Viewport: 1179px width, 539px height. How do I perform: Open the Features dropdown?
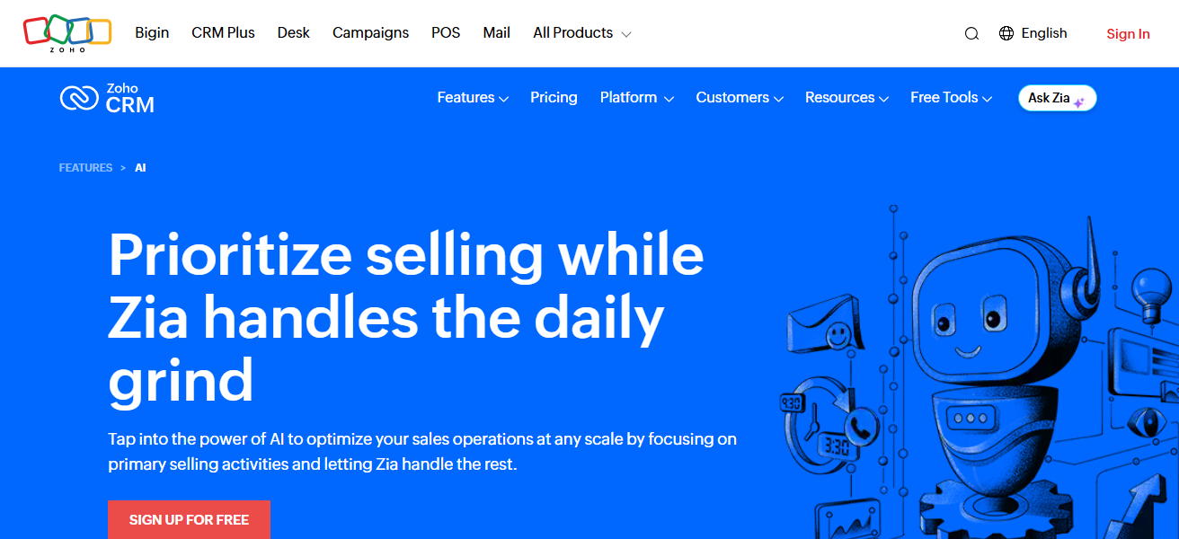[x=466, y=97]
